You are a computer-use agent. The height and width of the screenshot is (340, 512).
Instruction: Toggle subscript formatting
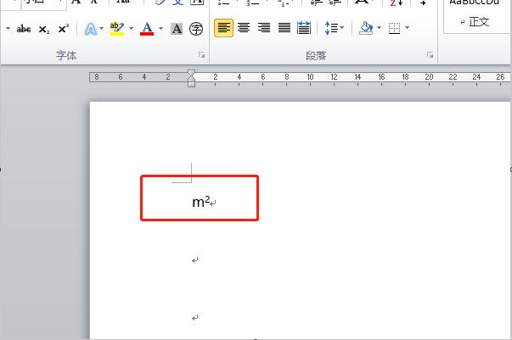(x=44, y=30)
